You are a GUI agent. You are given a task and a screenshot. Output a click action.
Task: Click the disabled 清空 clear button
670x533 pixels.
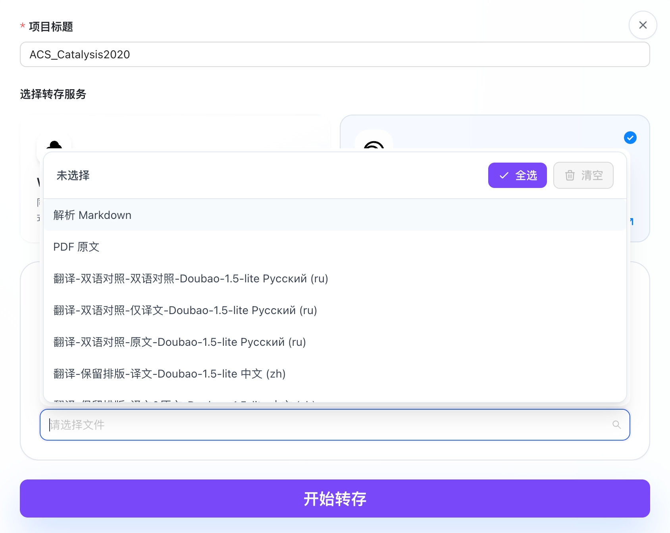point(583,175)
